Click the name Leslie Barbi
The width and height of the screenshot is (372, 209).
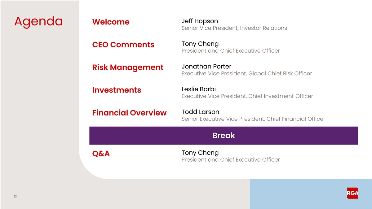click(198, 89)
